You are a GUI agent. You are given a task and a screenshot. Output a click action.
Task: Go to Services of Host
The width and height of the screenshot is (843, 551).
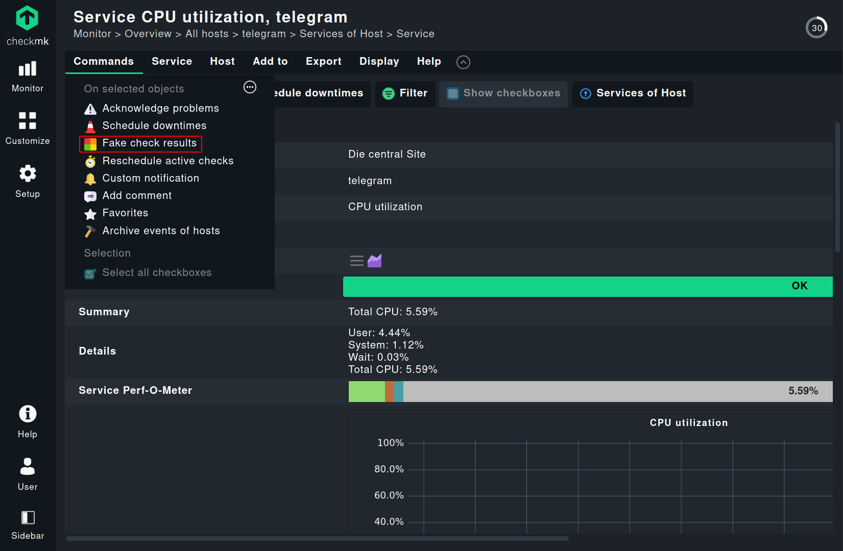pos(633,94)
